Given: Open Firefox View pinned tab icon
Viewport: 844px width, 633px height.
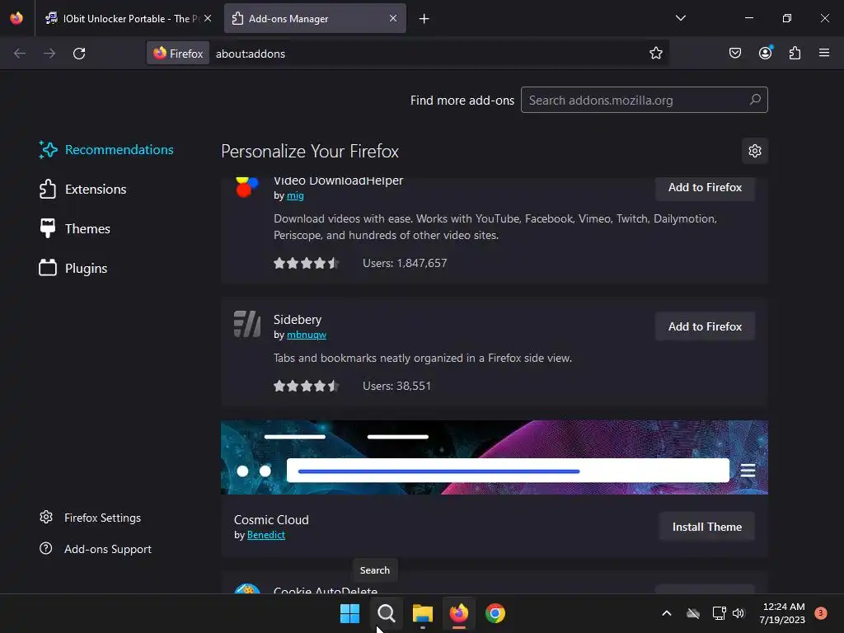Looking at the screenshot, I should [16, 18].
